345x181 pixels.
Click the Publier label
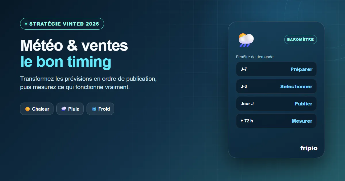(x=303, y=104)
